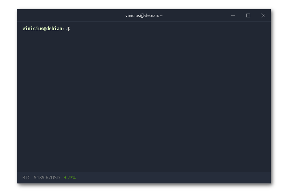Screen dimensions: 281x194
Task: Click the ~ directory in the prompt
Action: [66, 29]
